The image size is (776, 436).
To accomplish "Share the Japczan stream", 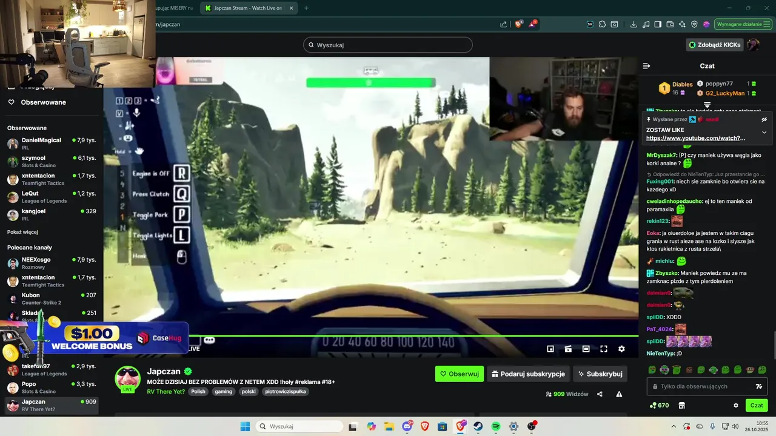I will click(600, 394).
